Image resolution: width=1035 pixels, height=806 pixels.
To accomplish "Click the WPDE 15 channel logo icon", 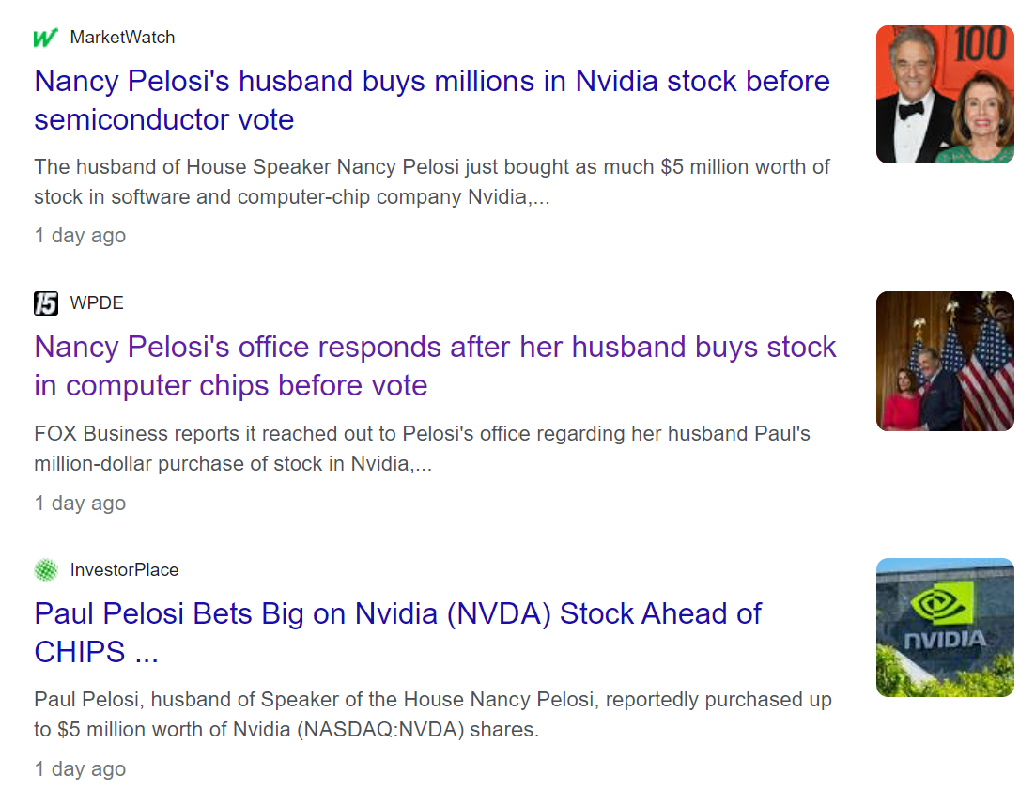I will tap(46, 303).
